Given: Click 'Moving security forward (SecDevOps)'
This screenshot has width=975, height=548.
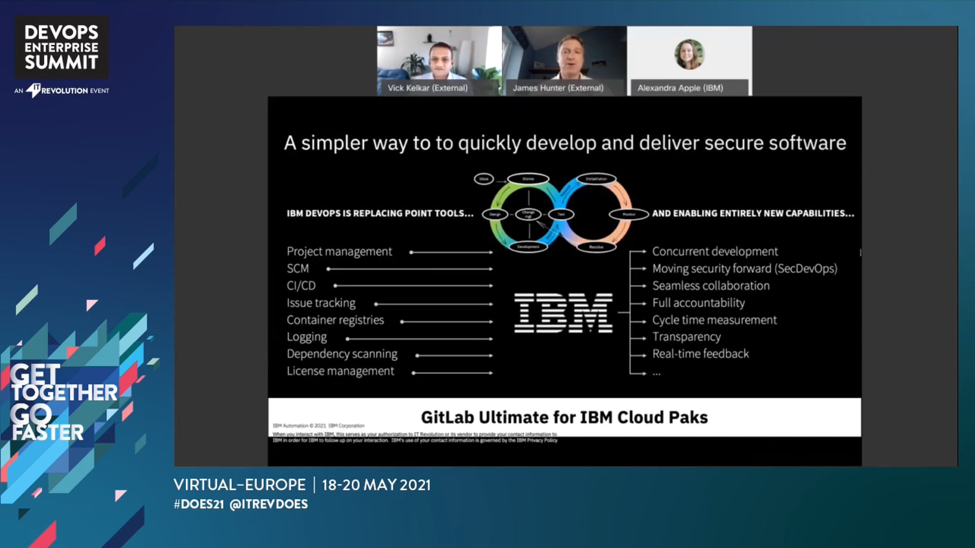Looking at the screenshot, I should pos(745,269).
